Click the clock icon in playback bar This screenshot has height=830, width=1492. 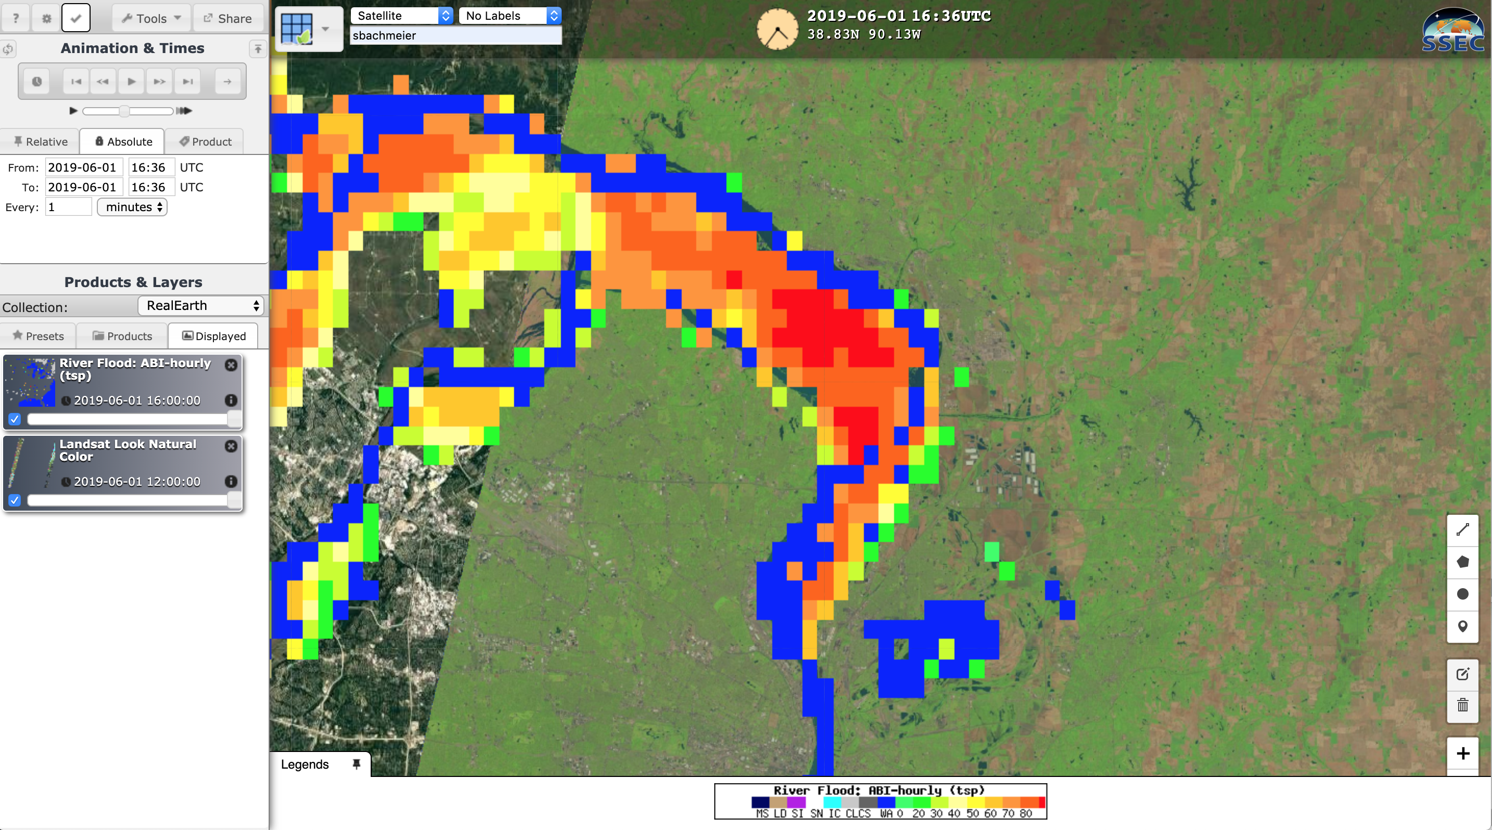[37, 82]
